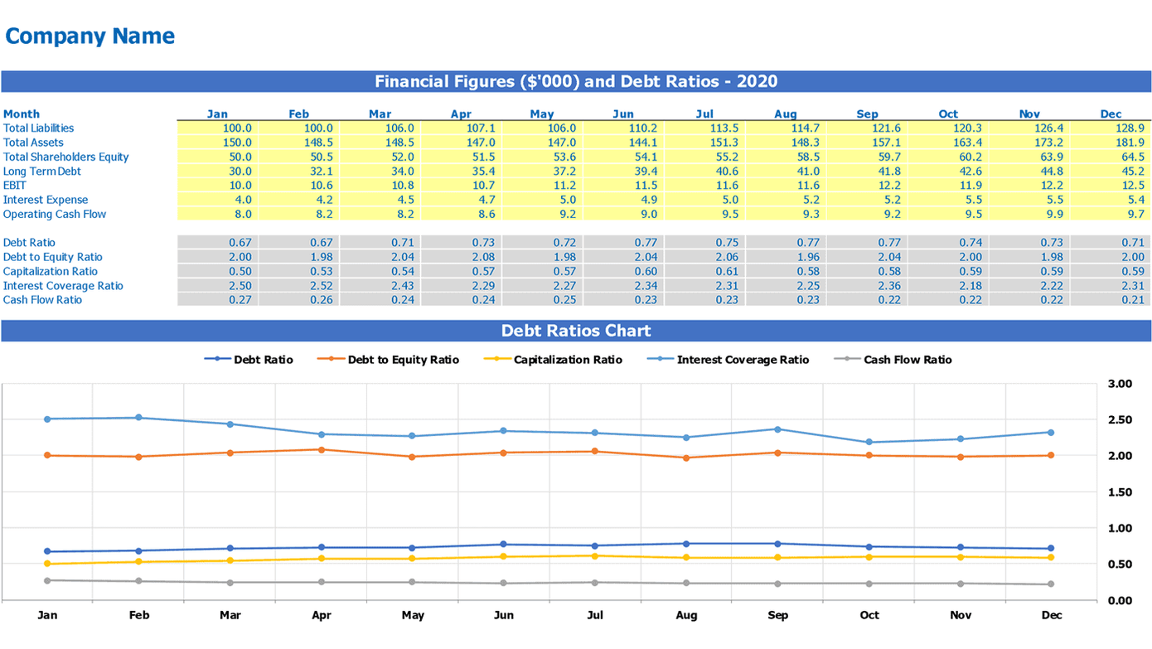Select the Dec column header in table
Screen dimensions: 1152x649
[x=1111, y=114]
